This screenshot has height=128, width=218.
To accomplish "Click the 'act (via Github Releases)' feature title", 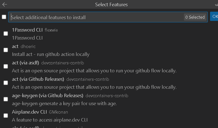I will coord(38,79).
